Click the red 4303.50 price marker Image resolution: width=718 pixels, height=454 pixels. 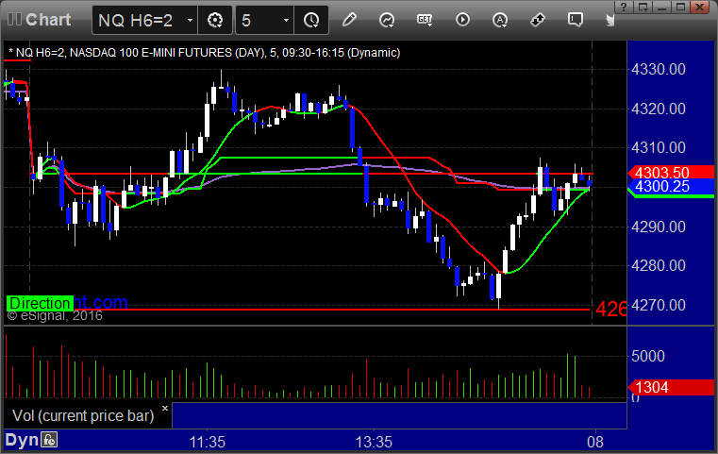tap(671, 172)
